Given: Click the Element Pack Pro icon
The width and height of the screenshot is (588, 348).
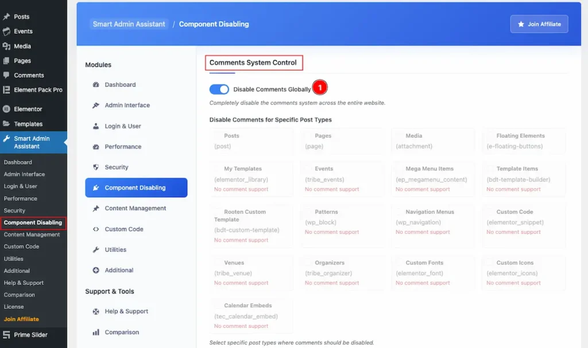Looking at the screenshot, I should pos(6,89).
